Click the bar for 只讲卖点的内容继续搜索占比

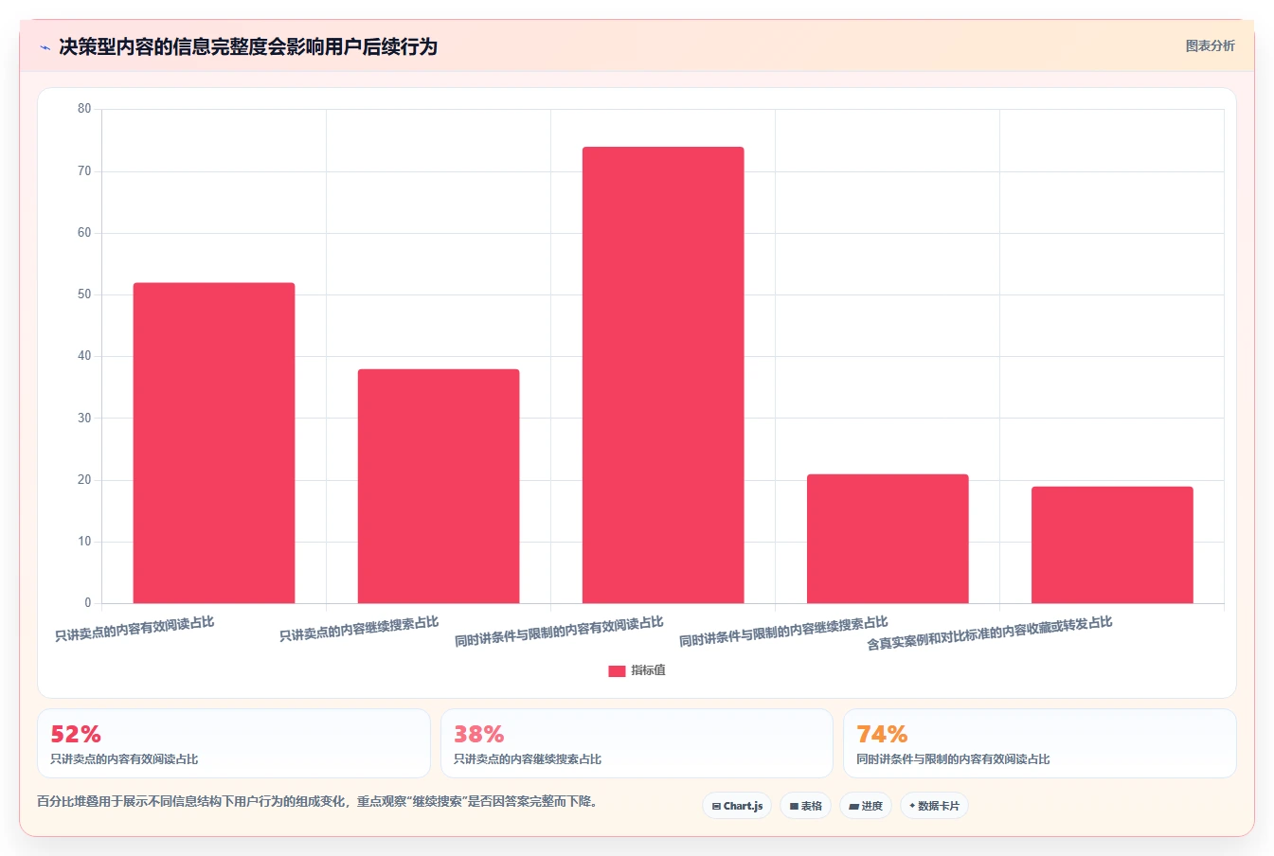pyautogui.click(x=439, y=486)
